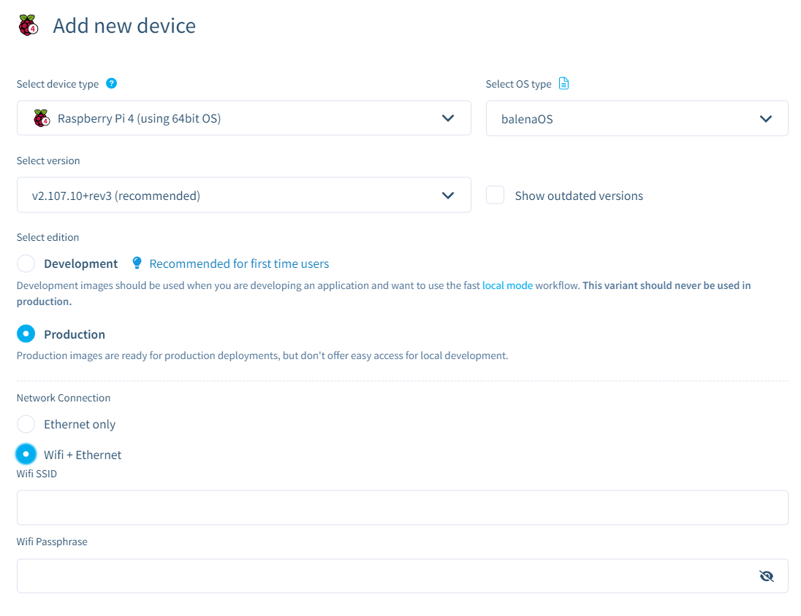Click the chevron on the OS type selector

766,118
